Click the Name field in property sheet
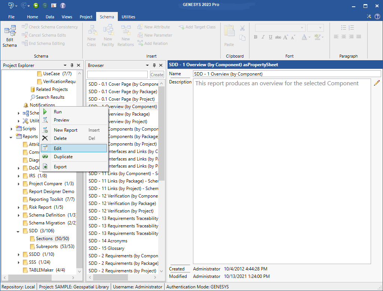The width and height of the screenshot is (383, 291). point(287,74)
